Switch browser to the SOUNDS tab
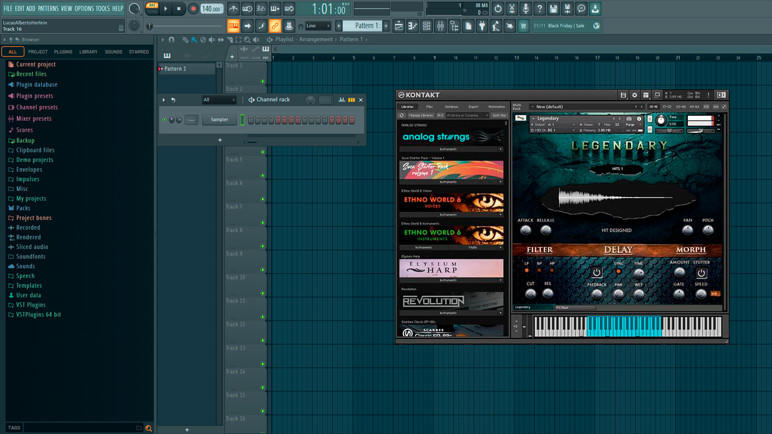772x434 pixels. tap(114, 52)
